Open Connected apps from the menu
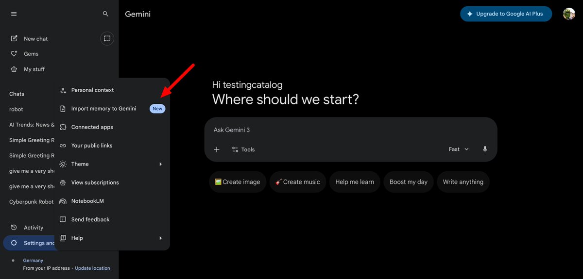 112,127
